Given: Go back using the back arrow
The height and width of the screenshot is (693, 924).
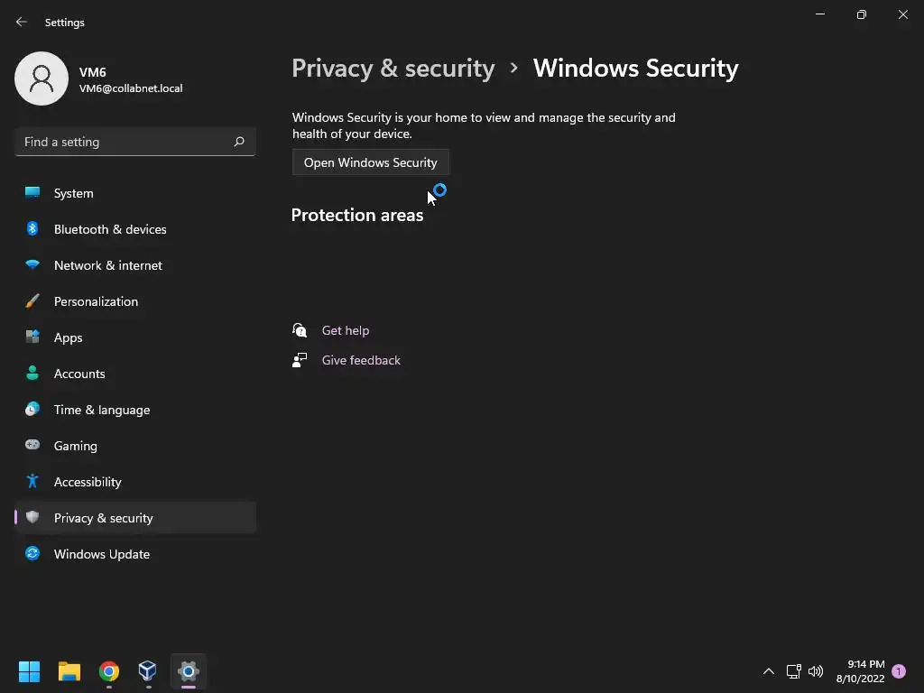Looking at the screenshot, I should (22, 22).
